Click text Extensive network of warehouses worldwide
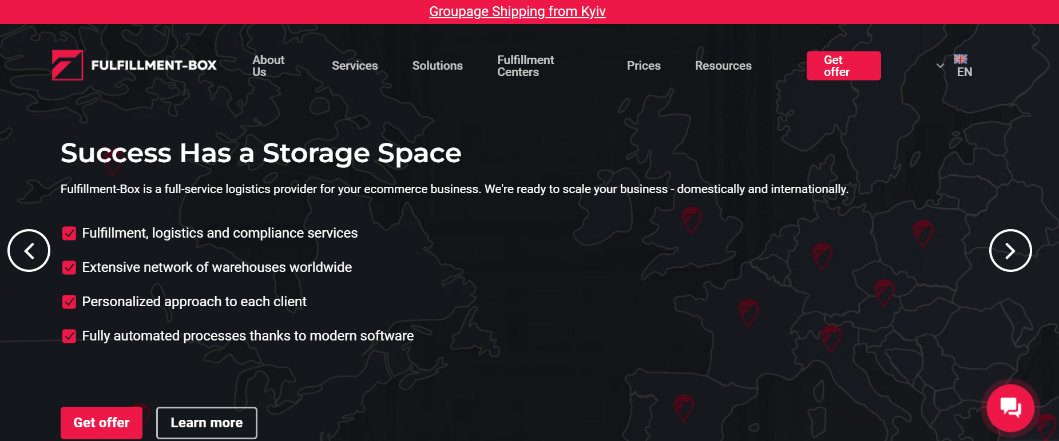1059x441 pixels. click(x=217, y=267)
